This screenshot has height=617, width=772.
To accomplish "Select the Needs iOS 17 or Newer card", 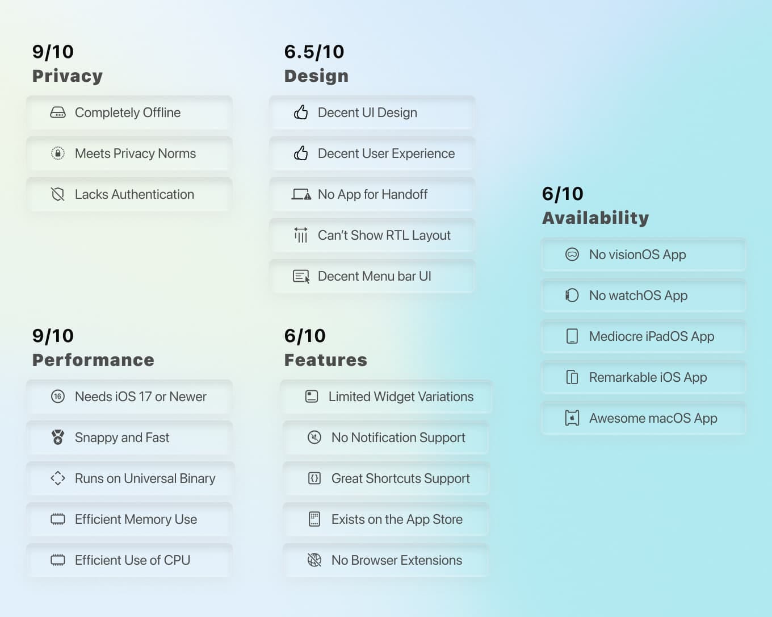I will [129, 397].
